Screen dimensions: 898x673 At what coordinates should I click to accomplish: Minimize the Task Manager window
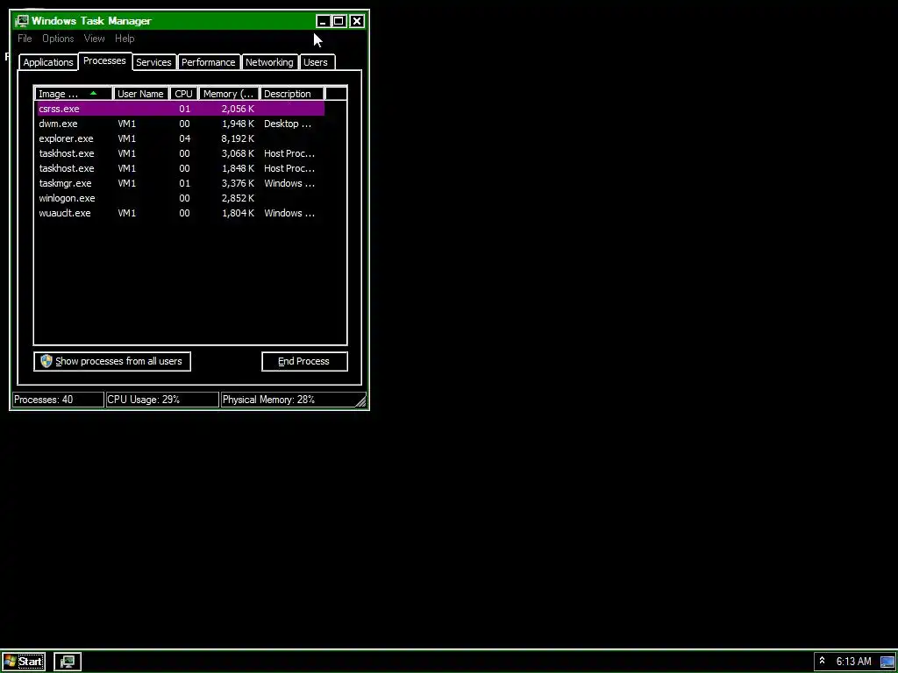(x=323, y=21)
